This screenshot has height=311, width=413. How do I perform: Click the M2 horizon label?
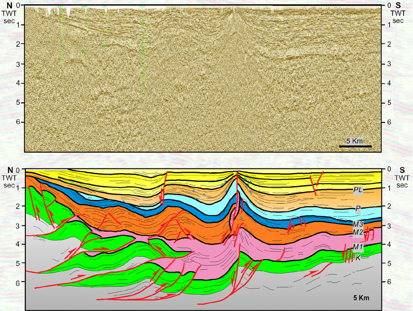(358, 233)
